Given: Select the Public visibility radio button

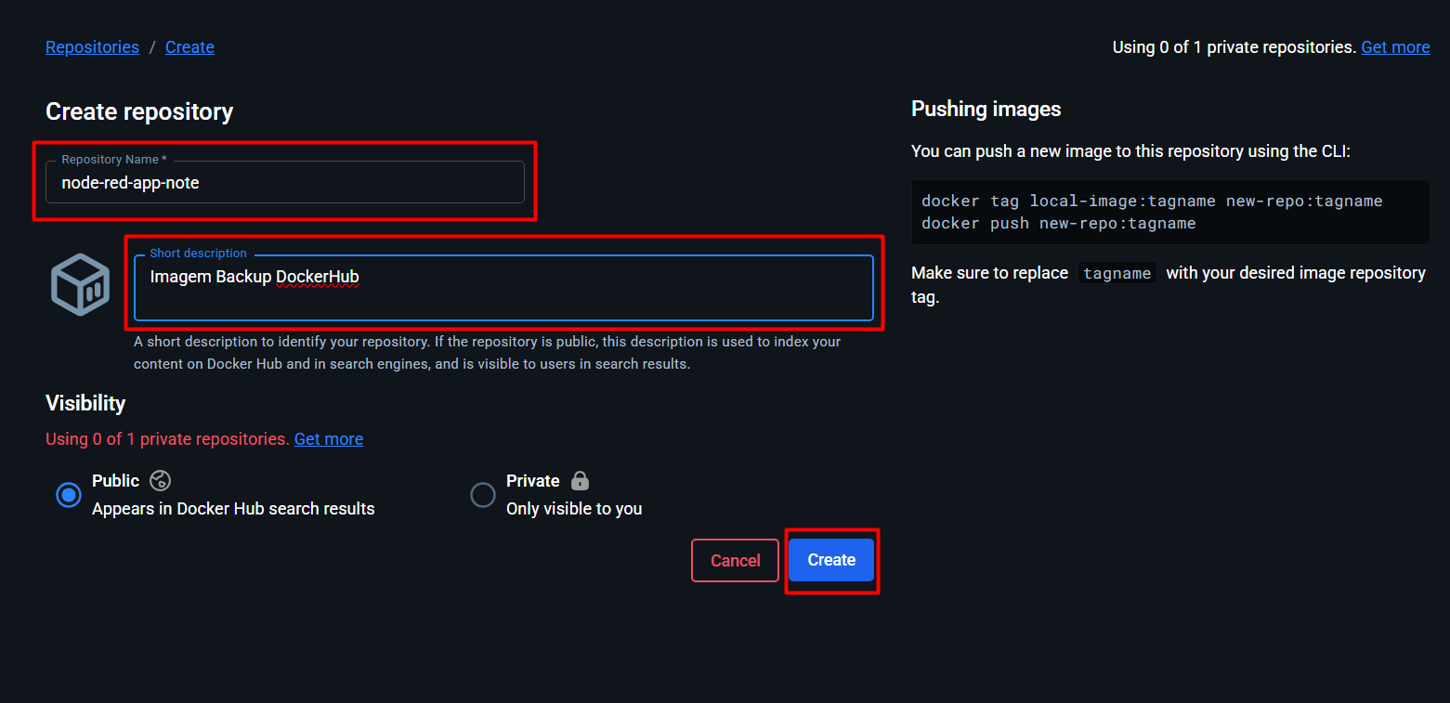Looking at the screenshot, I should [68, 495].
